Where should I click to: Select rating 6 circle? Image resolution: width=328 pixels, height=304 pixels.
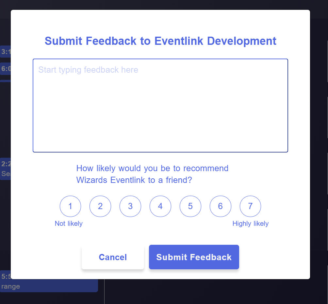[x=221, y=206]
